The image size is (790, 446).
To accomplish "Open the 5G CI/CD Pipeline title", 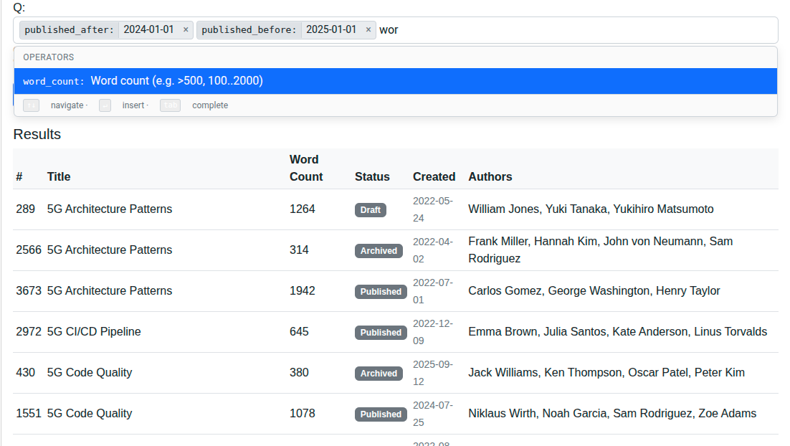I will [x=94, y=331].
